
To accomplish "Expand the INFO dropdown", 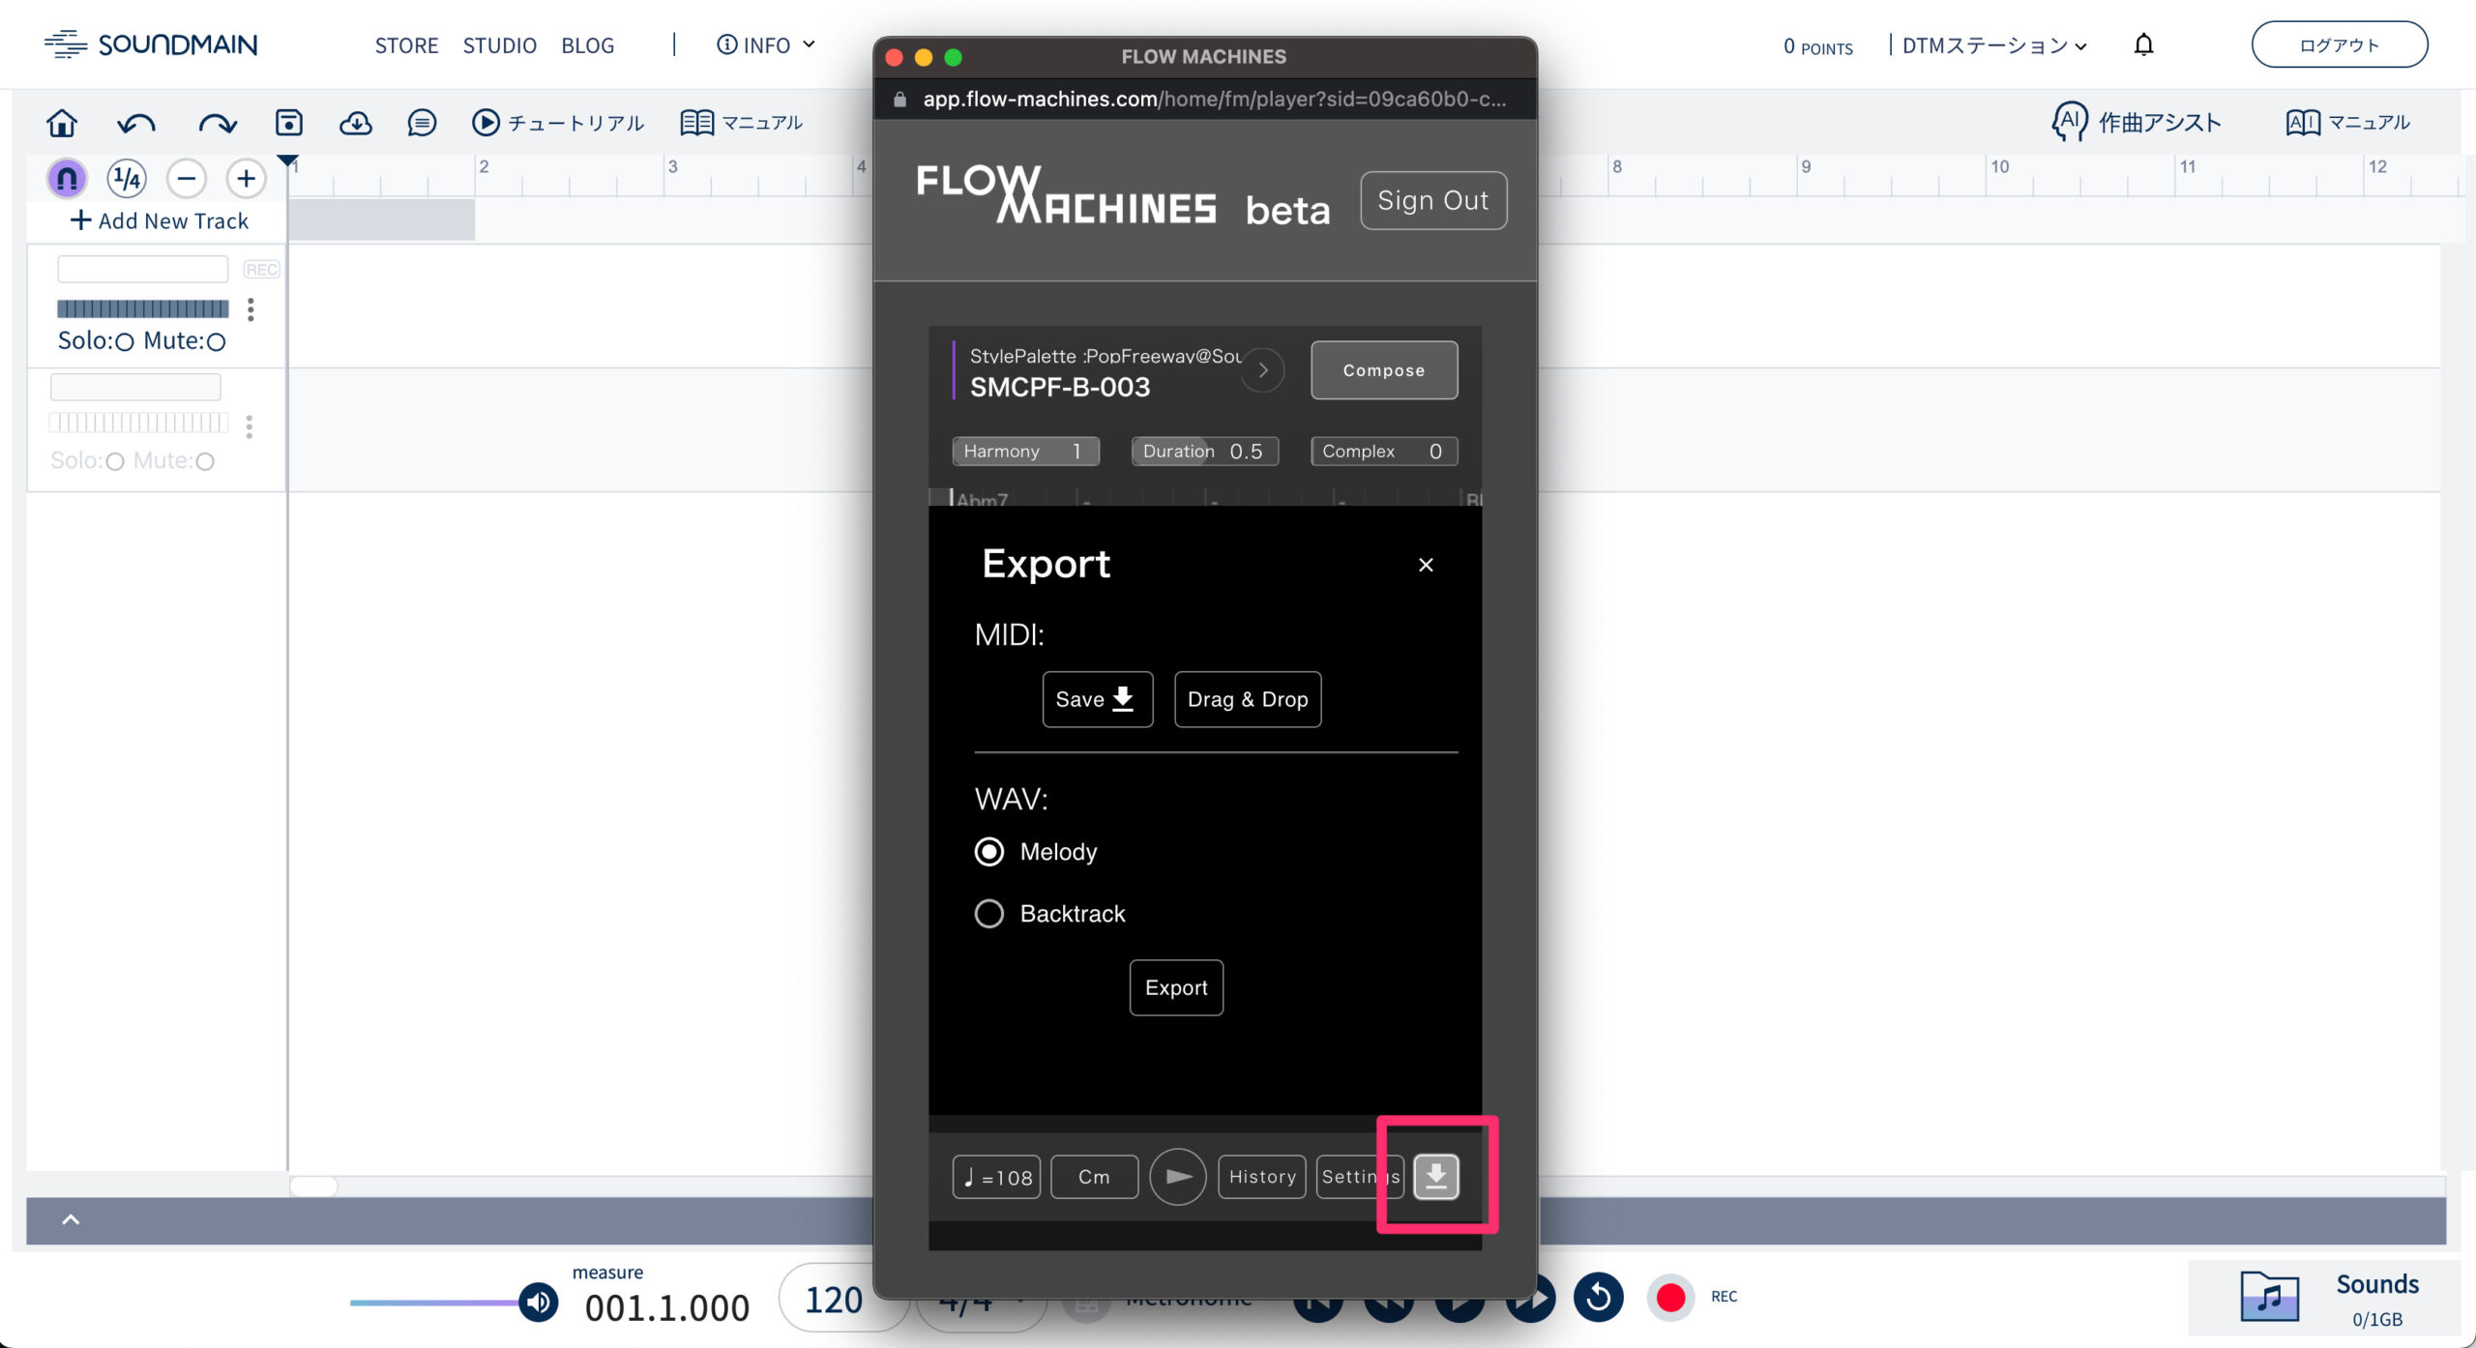I will coord(766,44).
